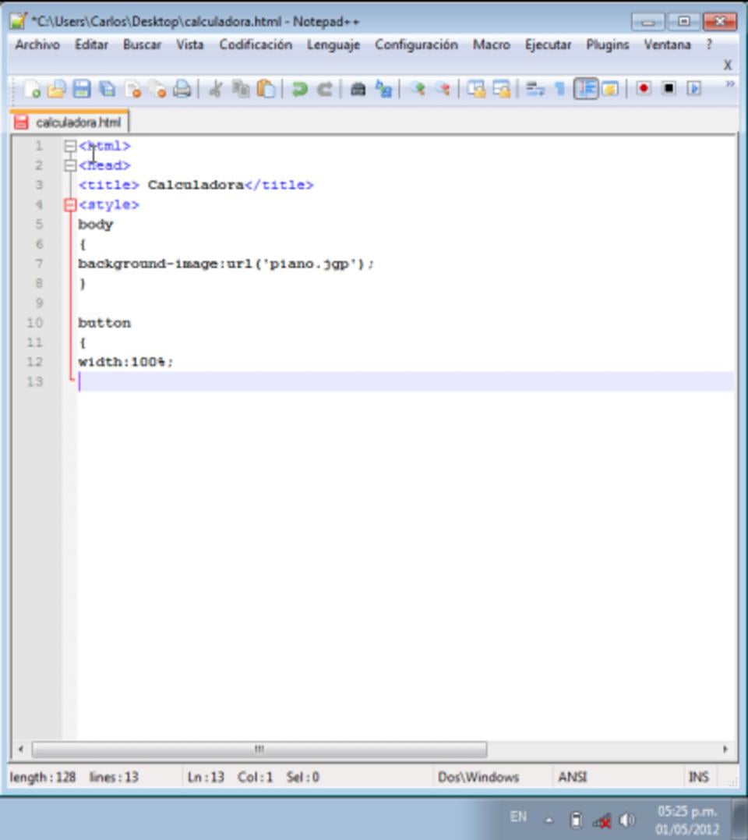
Task: Close document using the X below the menu bar
Action: 727,65
